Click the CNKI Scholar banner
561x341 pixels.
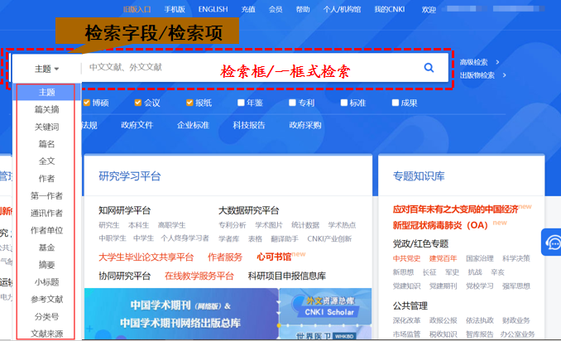coord(325,306)
